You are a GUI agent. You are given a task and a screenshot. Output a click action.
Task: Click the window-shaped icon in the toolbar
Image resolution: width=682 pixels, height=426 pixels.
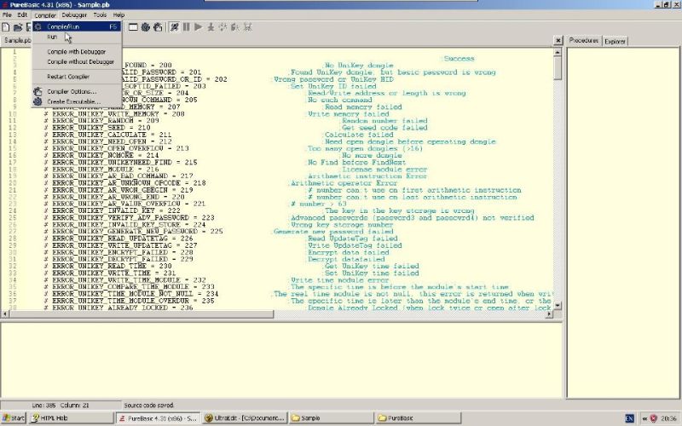tap(133, 27)
